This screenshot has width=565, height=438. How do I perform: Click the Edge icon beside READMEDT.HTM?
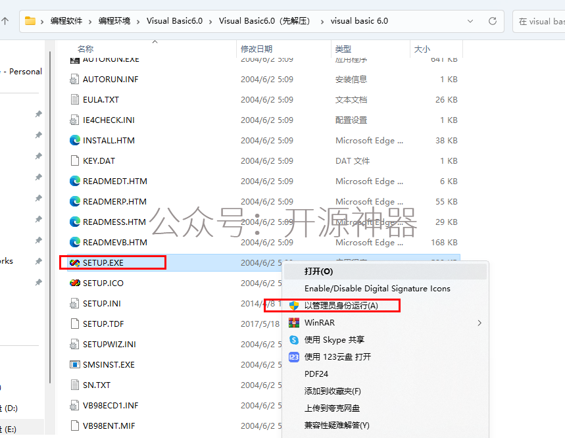click(x=74, y=181)
